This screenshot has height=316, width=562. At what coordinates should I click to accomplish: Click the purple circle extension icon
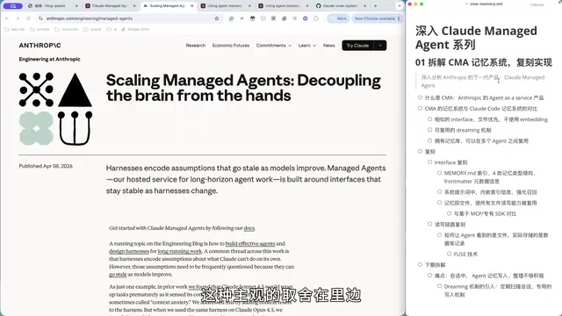[x=305, y=18]
